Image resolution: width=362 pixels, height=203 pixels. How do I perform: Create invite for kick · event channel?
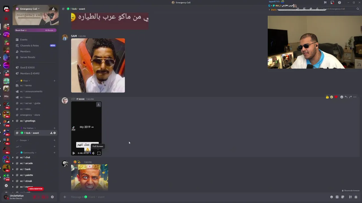point(51,133)
